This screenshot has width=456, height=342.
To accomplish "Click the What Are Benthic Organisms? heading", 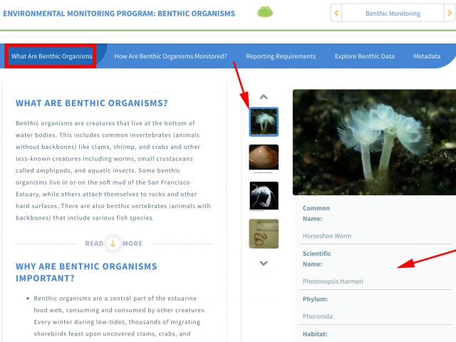I will (x=92, y=103).
